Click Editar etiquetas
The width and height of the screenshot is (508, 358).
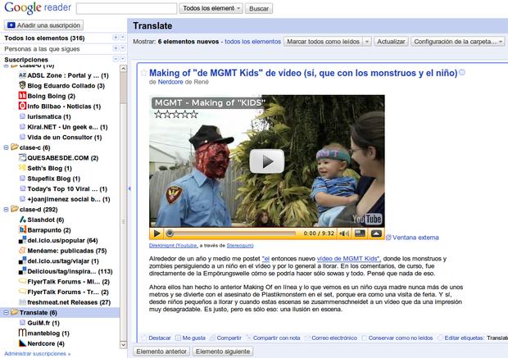pos(465,338)
